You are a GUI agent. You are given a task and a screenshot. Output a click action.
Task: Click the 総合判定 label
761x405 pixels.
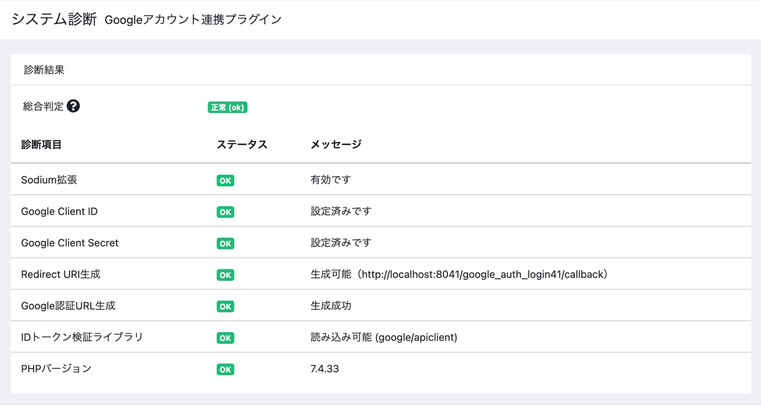[x=43, y=106]
